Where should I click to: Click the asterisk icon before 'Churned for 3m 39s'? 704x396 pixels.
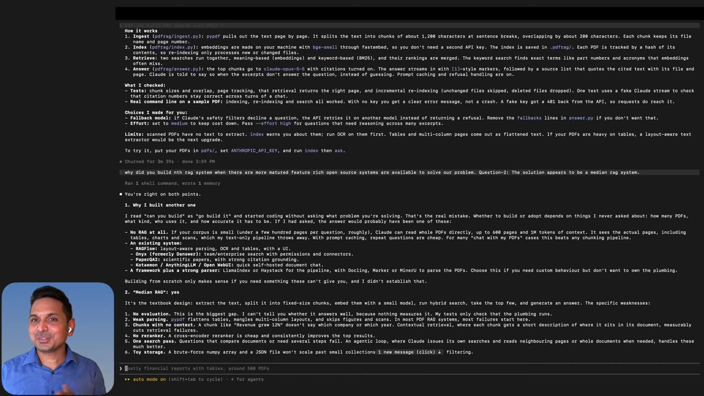121,162
